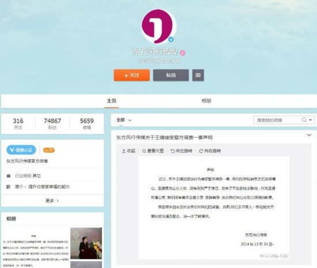Open the 全部 filter dropdown
This screenshot has height=268, width=317.
[124, 120]
